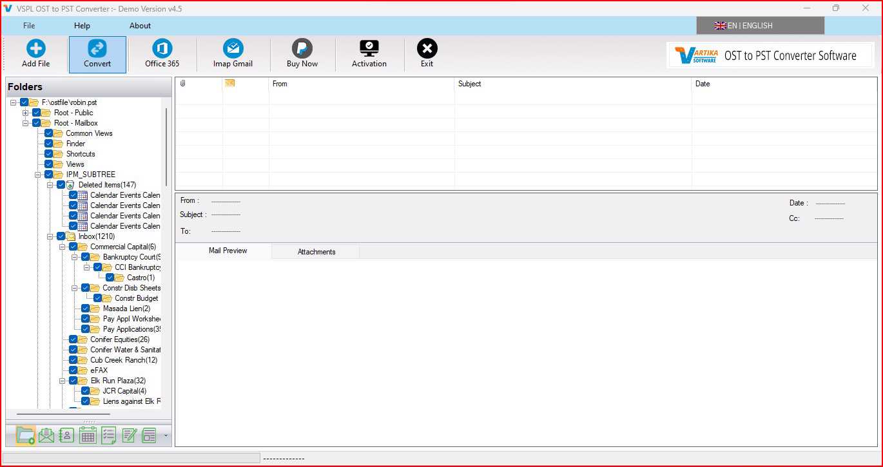The image size is (883, 467).
Task: Click the Add File toolbar icon
Action: pyautogui.click(x=35, y=49)
